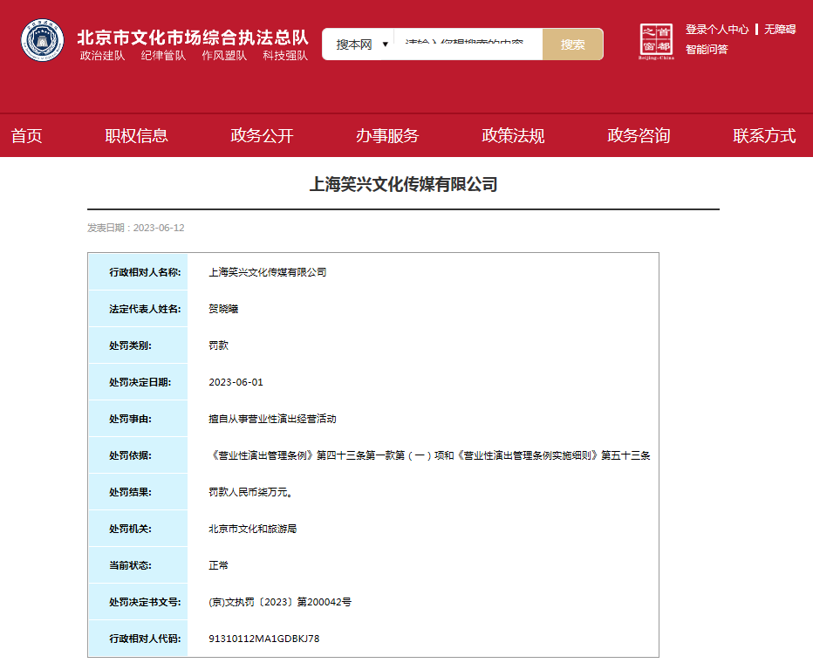Click the label 法定代表人姓名
Viewport: 813px width, 663px height.
[x=145, y=309]
